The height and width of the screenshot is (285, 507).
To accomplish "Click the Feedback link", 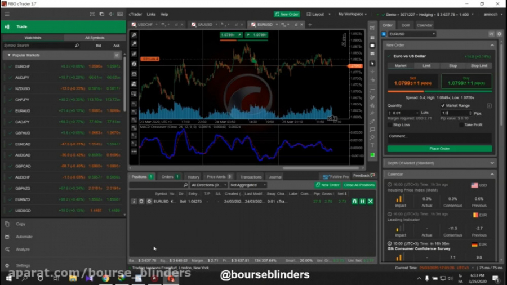I will tap(364, 176).
